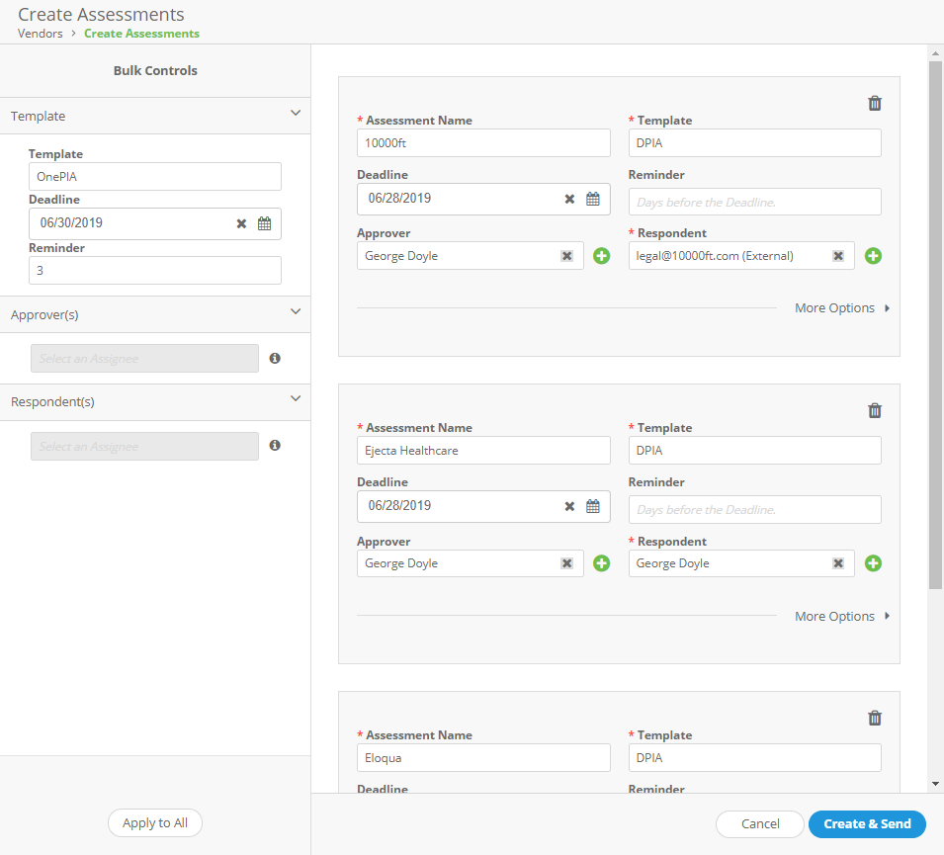This screenshot has height=855, width=944.
Task: Open the calendar picker for 10000ft deadline
Action: click(592, 199)
